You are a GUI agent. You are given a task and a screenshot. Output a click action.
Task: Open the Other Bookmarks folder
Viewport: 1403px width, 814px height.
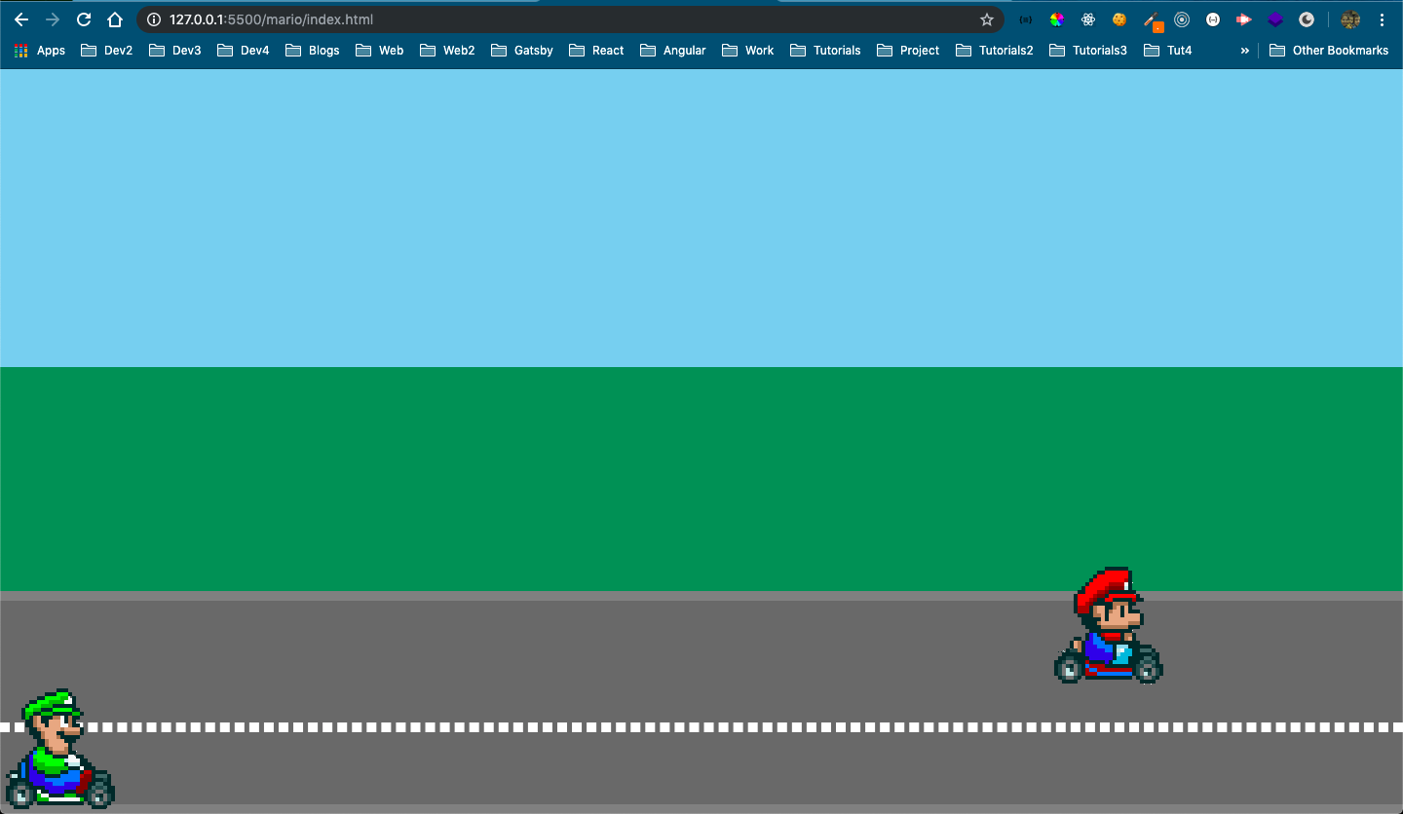[1329, 51]
